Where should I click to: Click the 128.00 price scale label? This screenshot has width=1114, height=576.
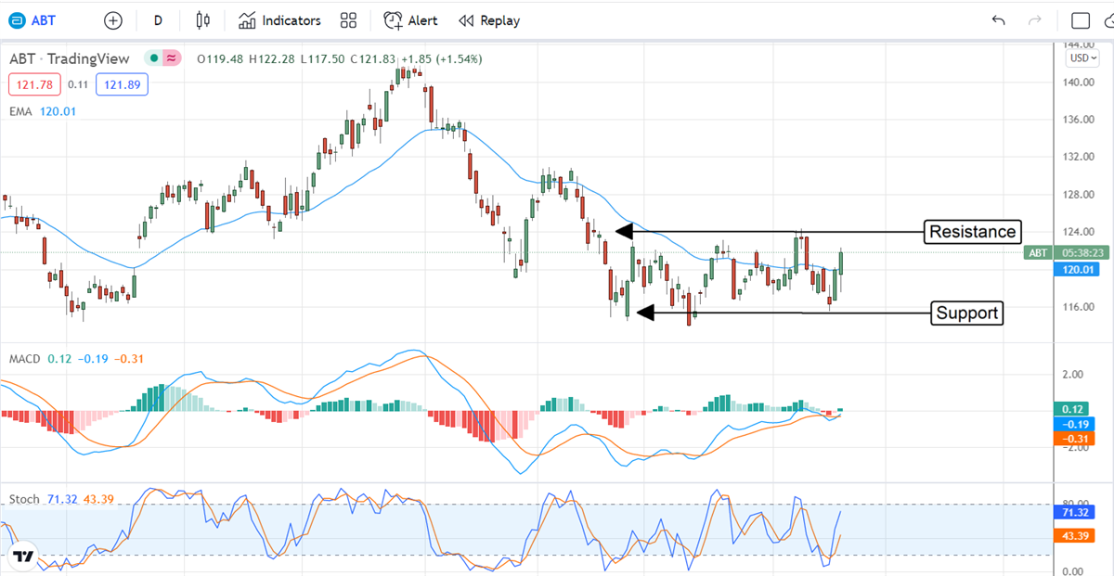coord(1078,194)
